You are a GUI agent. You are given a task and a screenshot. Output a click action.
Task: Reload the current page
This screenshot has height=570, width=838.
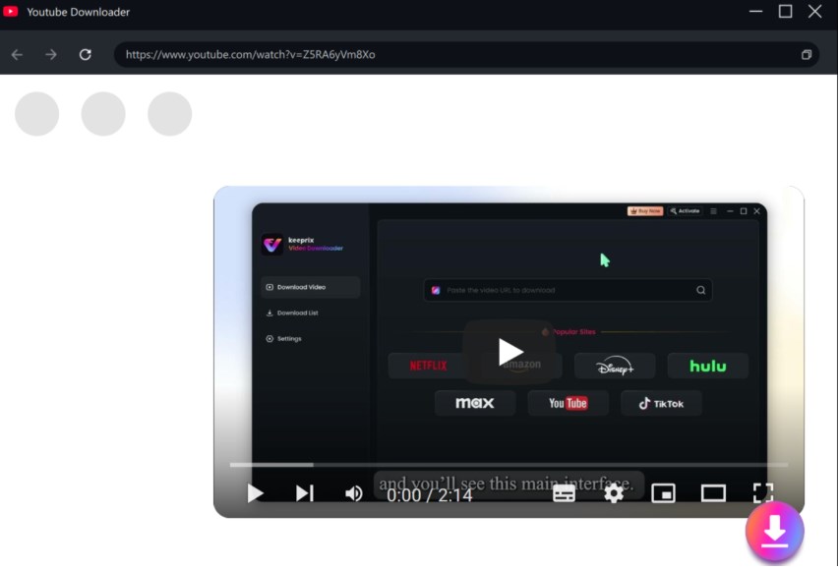pyautogui.click(x=85, y=54)
